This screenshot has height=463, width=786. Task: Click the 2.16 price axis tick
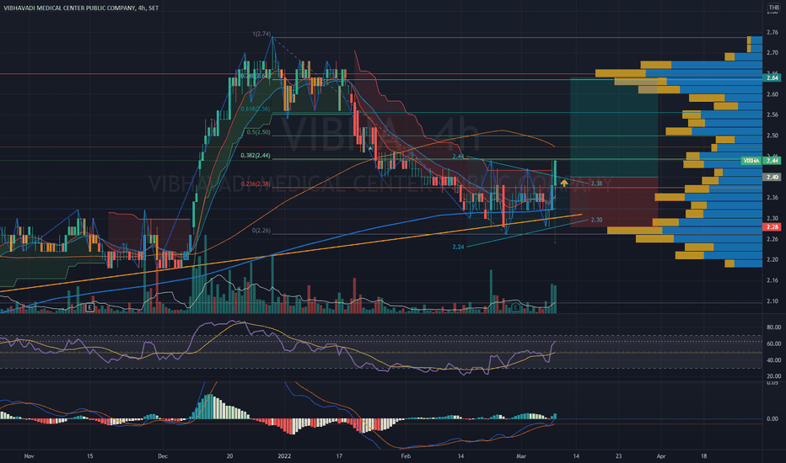(x=772, y=280)
